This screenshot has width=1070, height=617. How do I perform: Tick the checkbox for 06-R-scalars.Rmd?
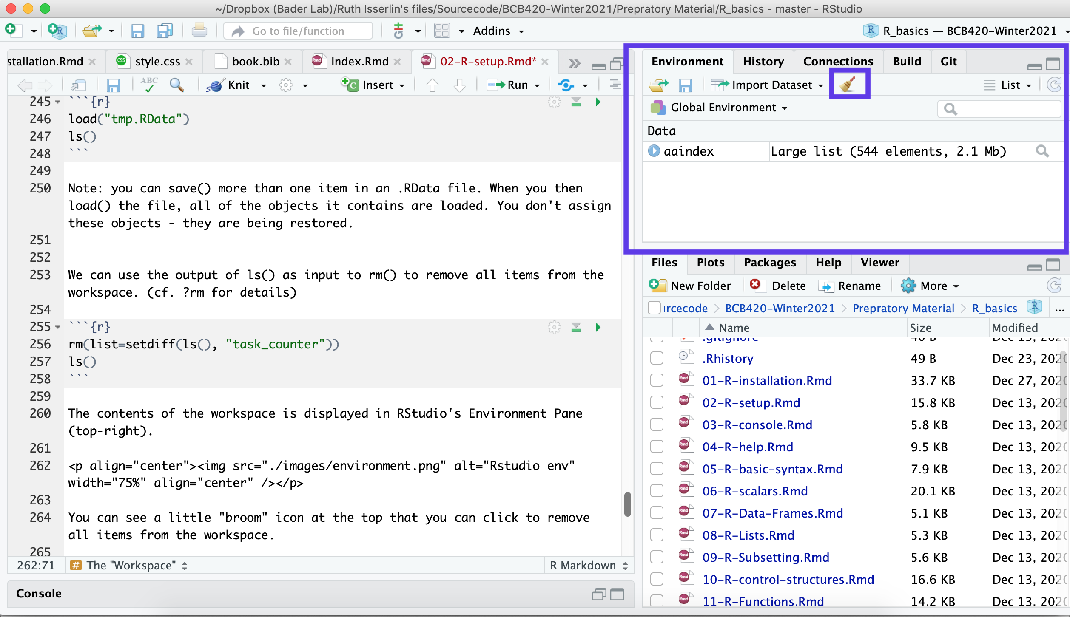(657, 491)
